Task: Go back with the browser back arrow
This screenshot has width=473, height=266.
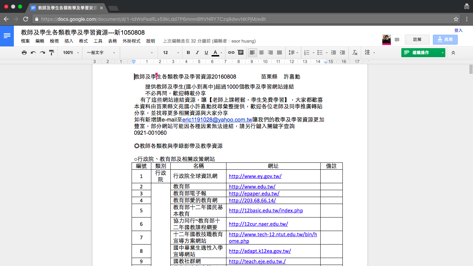Action: [6, 19]
